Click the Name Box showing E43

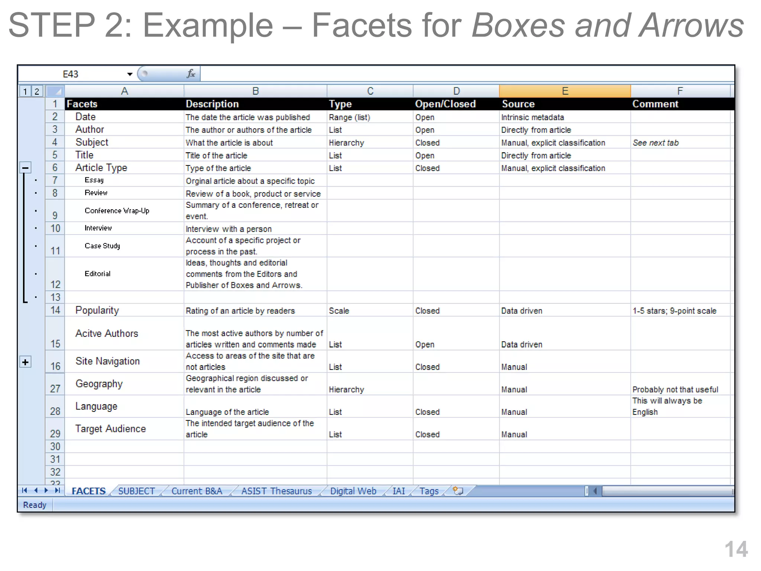click(71, 74)
